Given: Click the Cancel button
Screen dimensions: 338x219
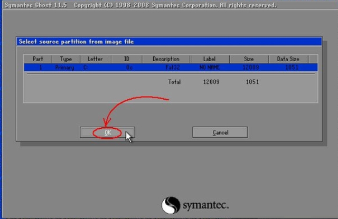Looking at the screenshot, I should 220,132.
